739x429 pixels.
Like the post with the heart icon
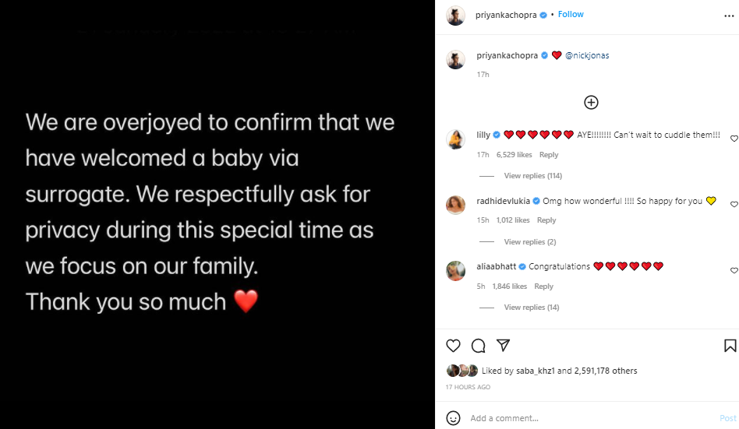(x=453, y=345)
